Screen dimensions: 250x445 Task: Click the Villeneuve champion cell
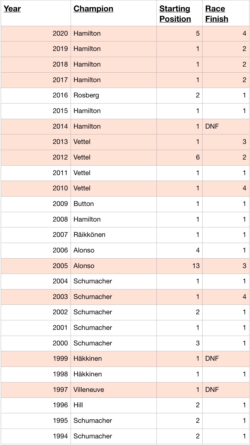coord(89,390)
